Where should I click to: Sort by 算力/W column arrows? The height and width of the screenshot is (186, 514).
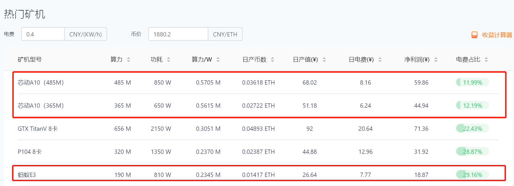pos(218,60)
